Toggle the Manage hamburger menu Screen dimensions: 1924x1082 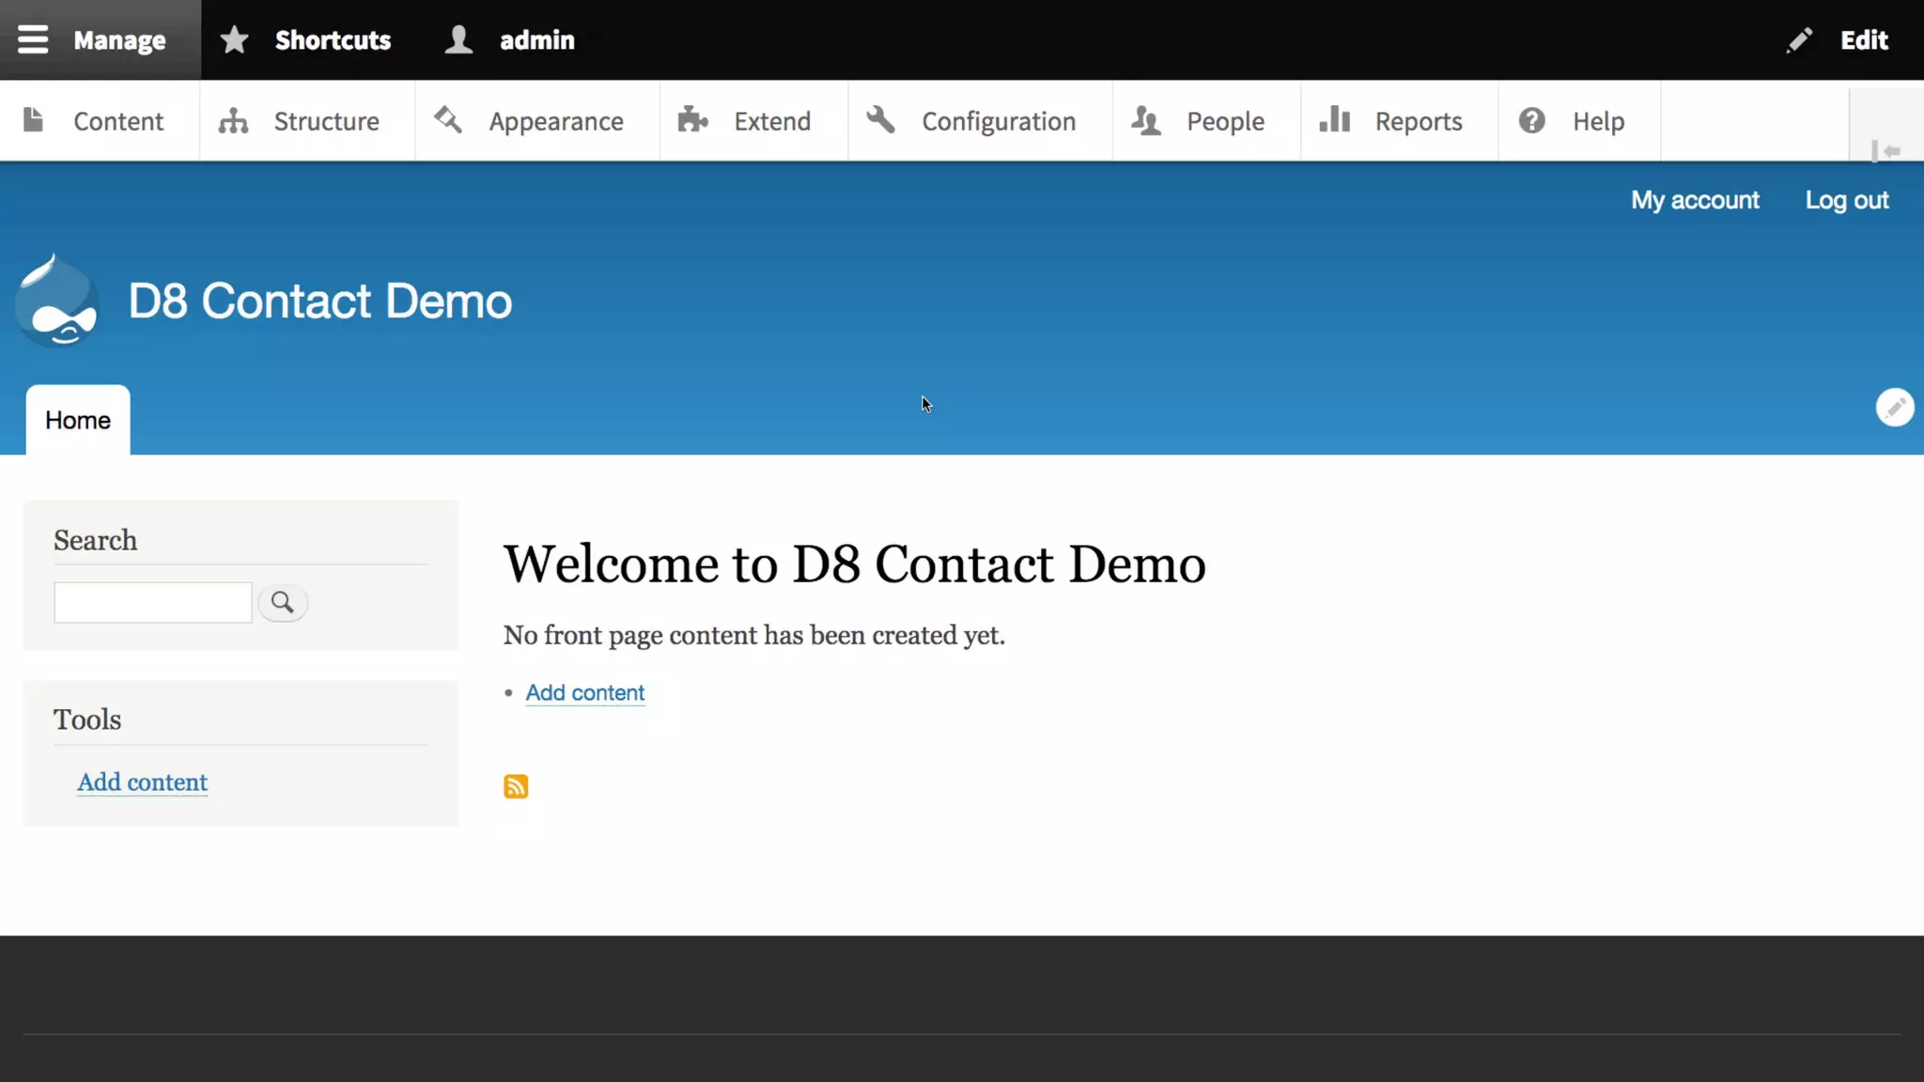pyautogui.click(x=100, y=39)
